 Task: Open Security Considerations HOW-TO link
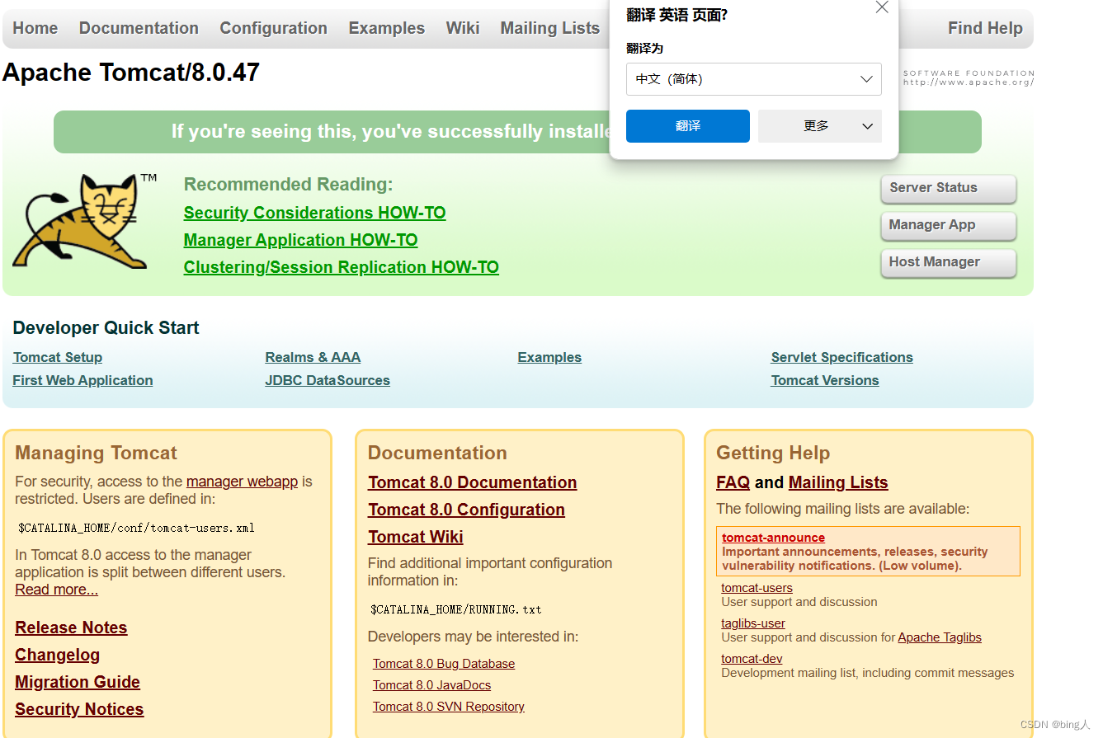pyautogui.click(x=314, y=213)
